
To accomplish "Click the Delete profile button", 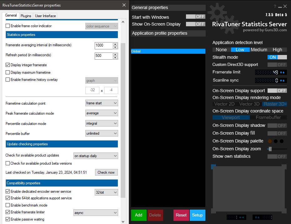I will [x=155, y=215].
